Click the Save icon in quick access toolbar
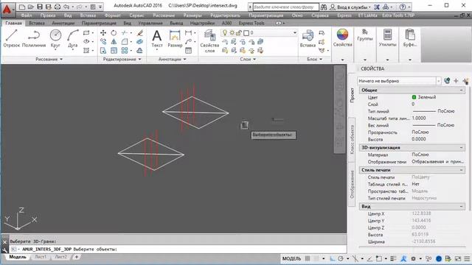Screen dimensions: 472x265 (x=39, y=7)
